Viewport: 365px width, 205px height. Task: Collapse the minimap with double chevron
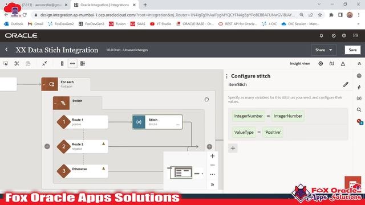click(212, 184)
